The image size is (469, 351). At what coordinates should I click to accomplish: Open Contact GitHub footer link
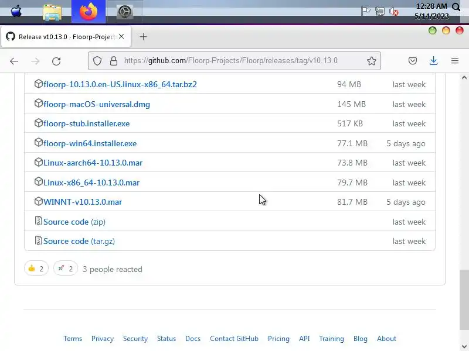pos(234,339)
